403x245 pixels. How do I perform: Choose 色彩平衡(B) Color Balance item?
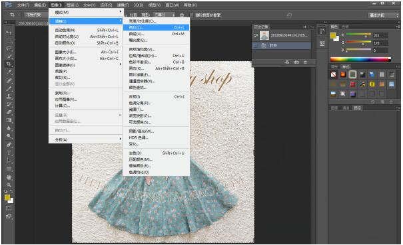pyautogui.click(x=157, y=62)
